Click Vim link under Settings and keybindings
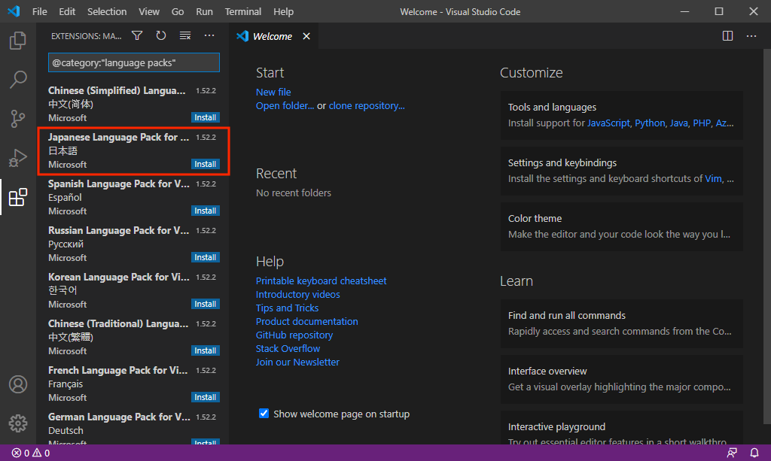Screen dimensions: 771x461 [x=713, y=179]
